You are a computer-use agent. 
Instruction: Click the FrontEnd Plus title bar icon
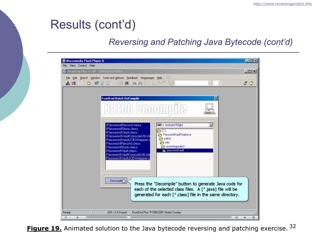pyautogui.click(x=65, y=71)
